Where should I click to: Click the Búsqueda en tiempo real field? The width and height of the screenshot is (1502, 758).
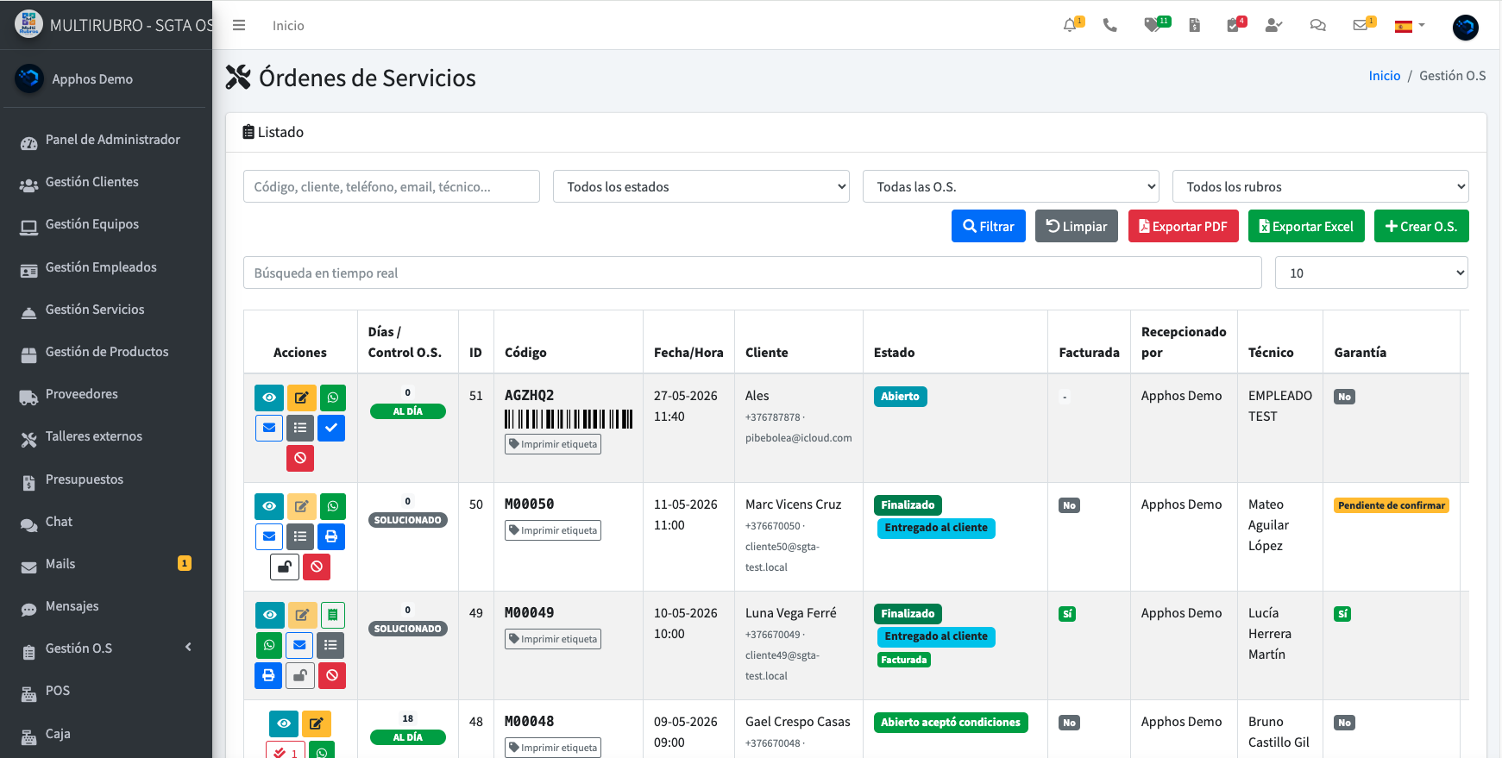pos(752,273)
